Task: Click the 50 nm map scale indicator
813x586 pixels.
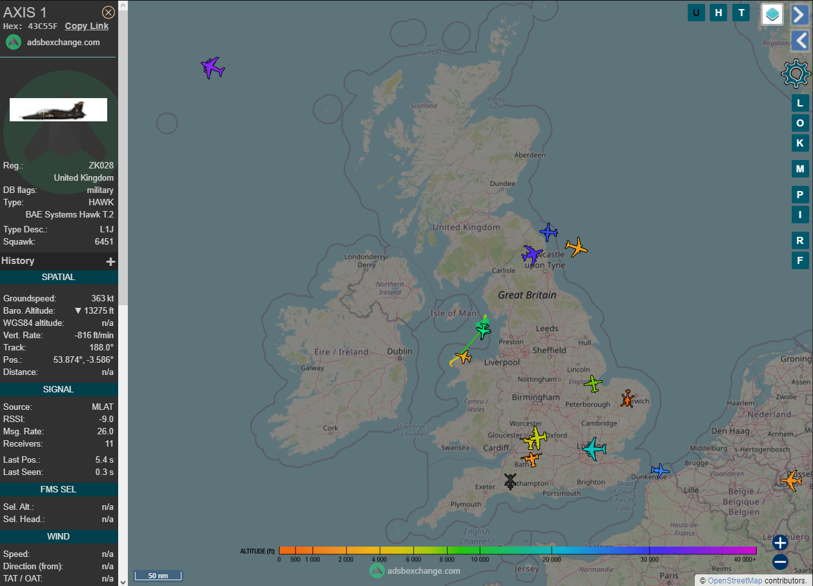Action: (x=158, y=575)
